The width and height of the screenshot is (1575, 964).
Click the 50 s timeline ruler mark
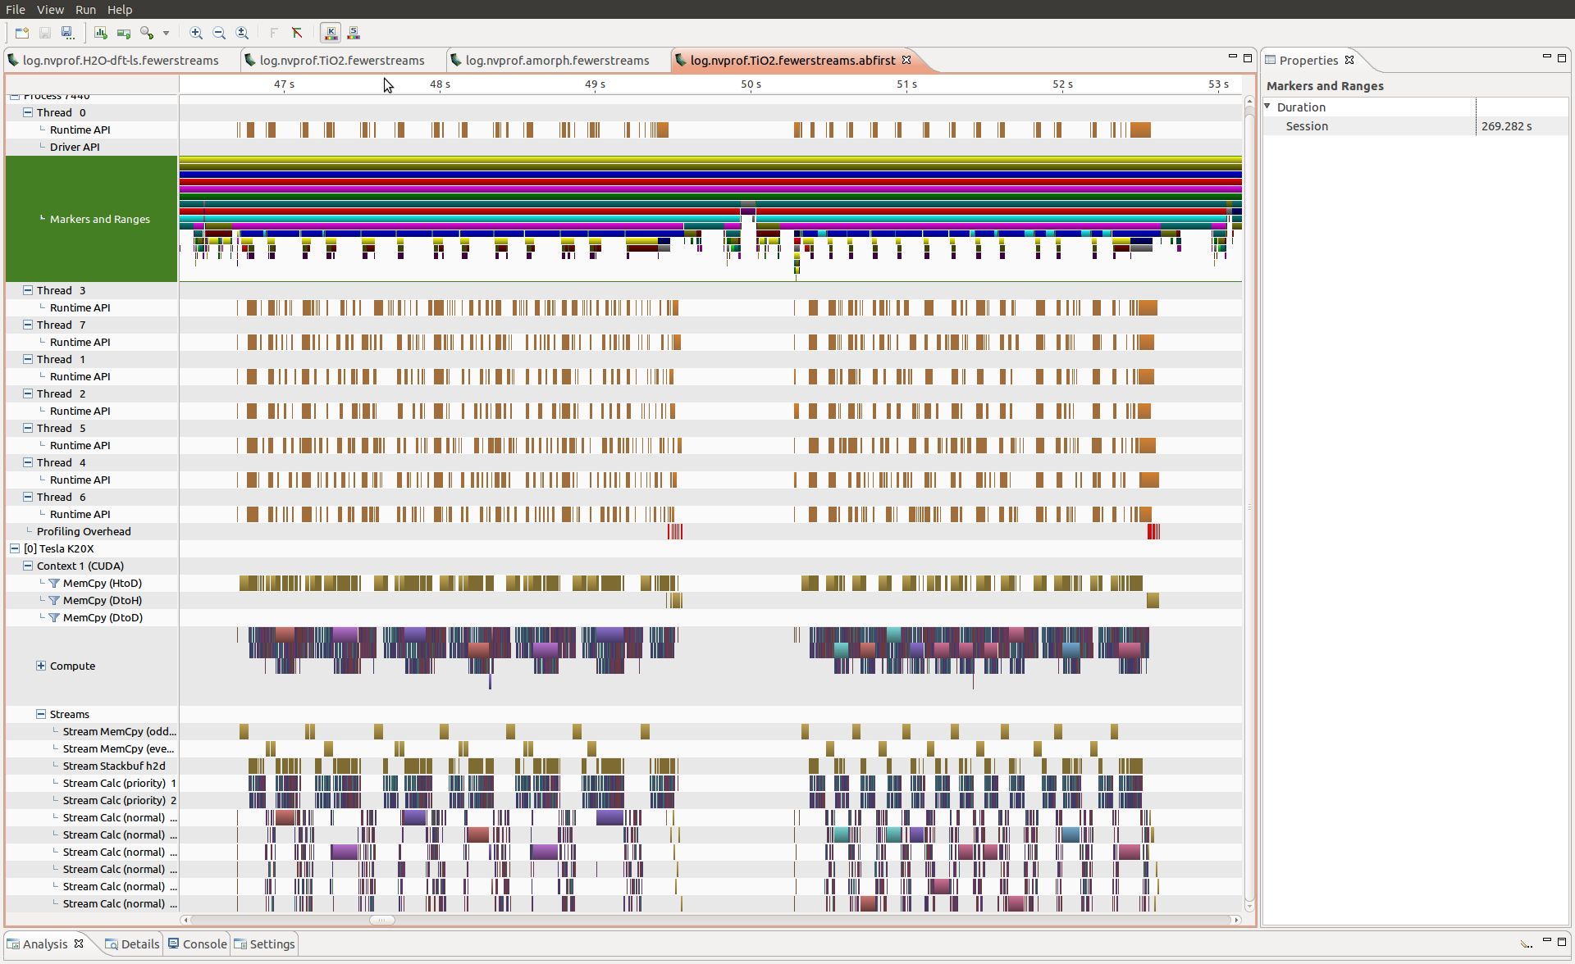click(x=751, y=84)
